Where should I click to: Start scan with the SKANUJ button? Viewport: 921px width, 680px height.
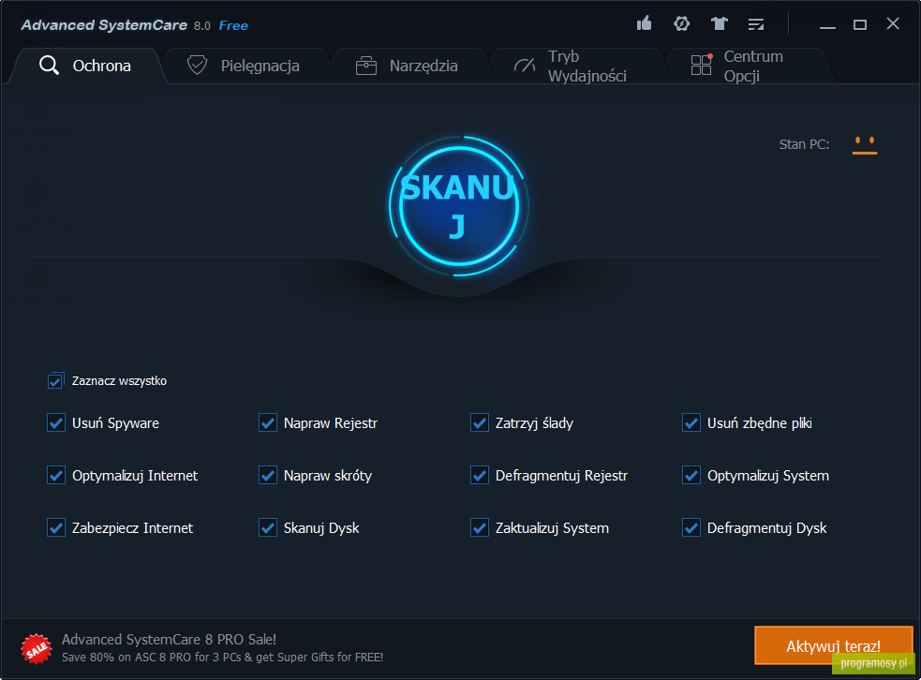coord(459,206)
